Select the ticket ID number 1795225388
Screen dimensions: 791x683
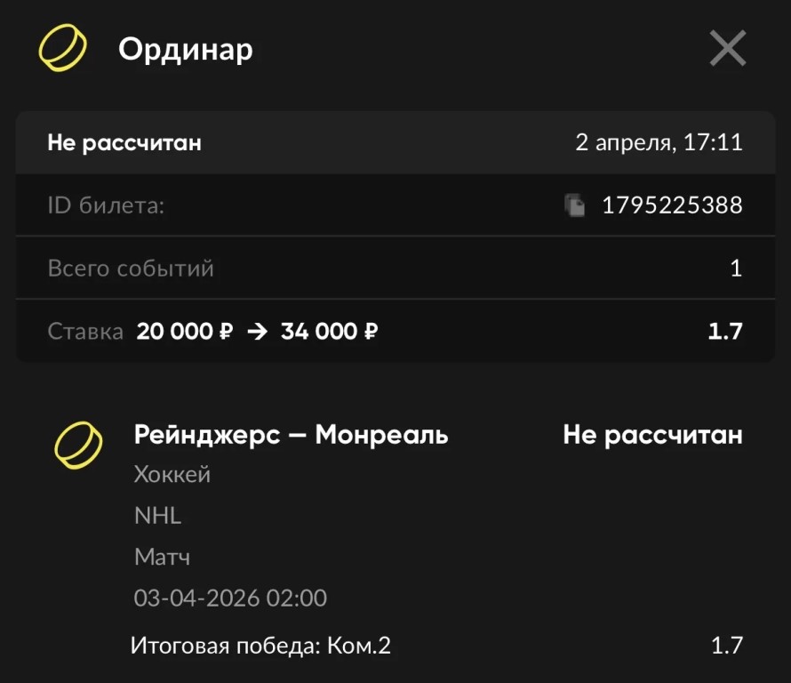click(x=672, y=205)
